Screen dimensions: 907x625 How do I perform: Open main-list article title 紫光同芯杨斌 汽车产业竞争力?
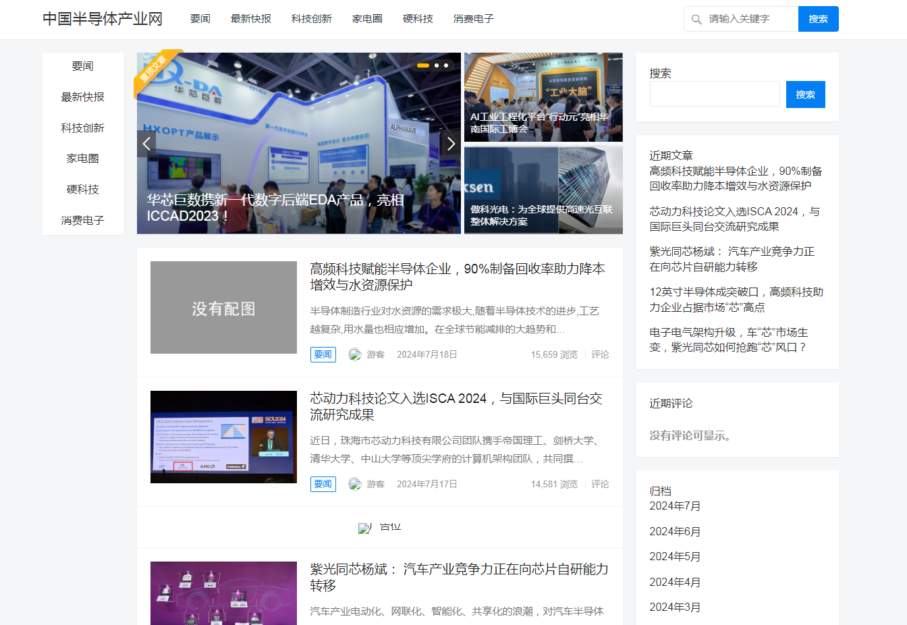(460, 577)
